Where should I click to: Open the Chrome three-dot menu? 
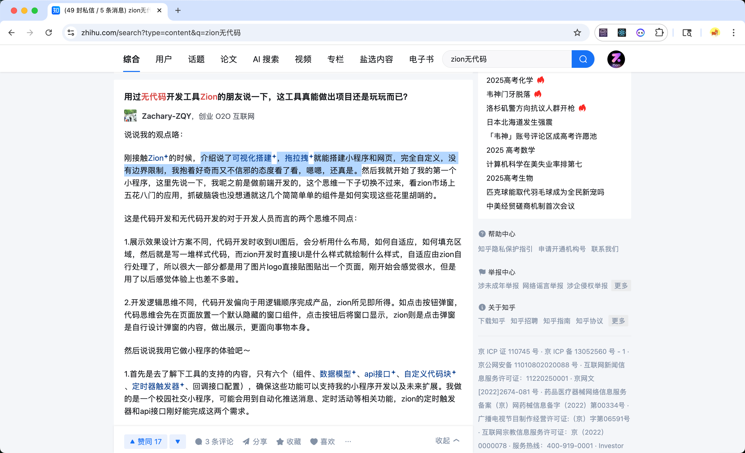coord(734,33)
